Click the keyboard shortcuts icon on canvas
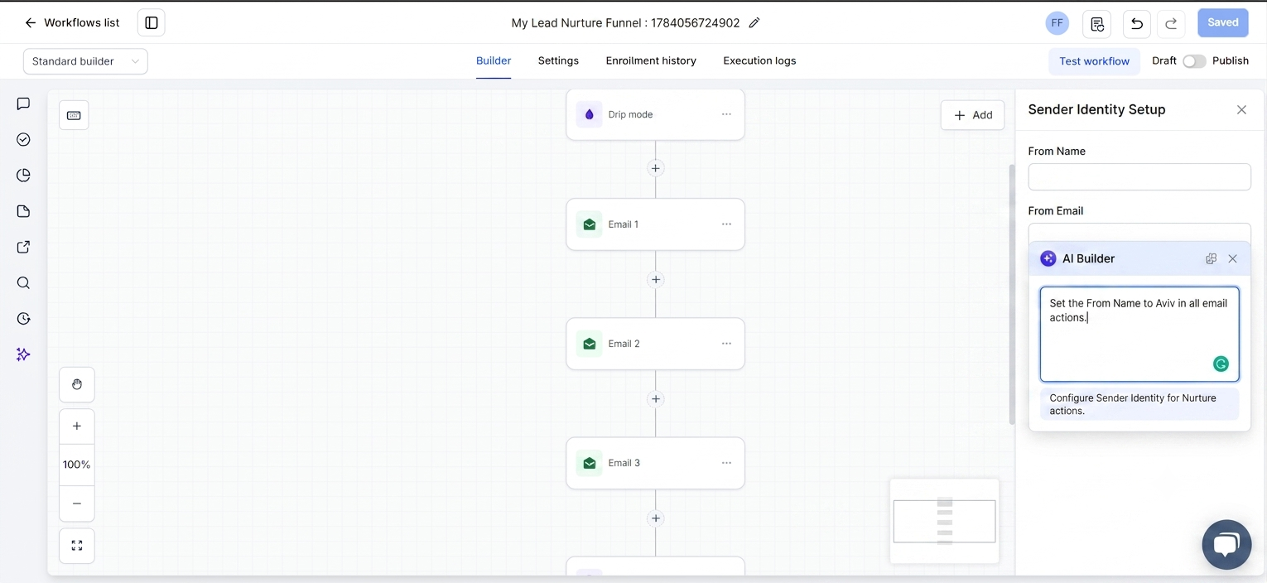1267x583 pixels. 74,115
